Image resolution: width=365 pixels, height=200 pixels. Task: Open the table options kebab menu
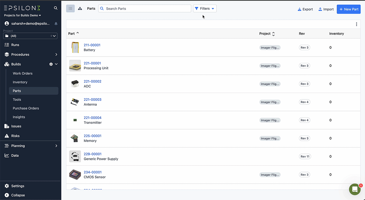click(x=356, y=24)
